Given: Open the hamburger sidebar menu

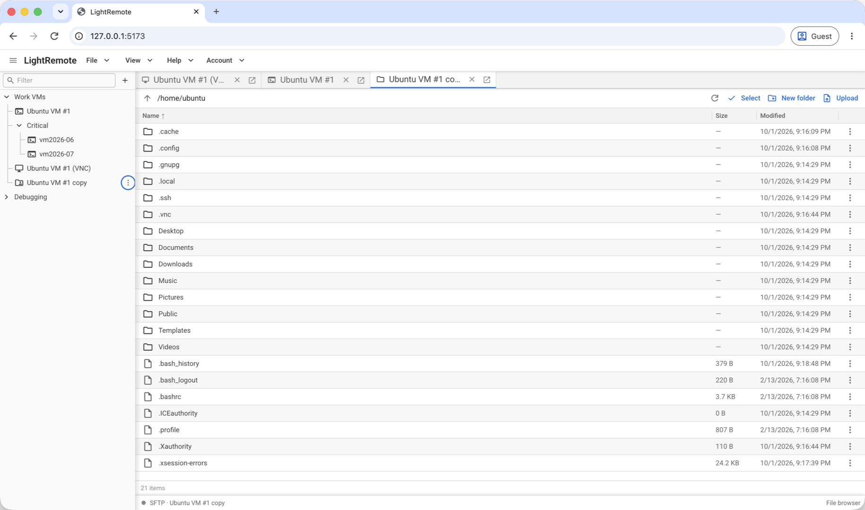Looking at the screenshot, I should tap(13, 60).
